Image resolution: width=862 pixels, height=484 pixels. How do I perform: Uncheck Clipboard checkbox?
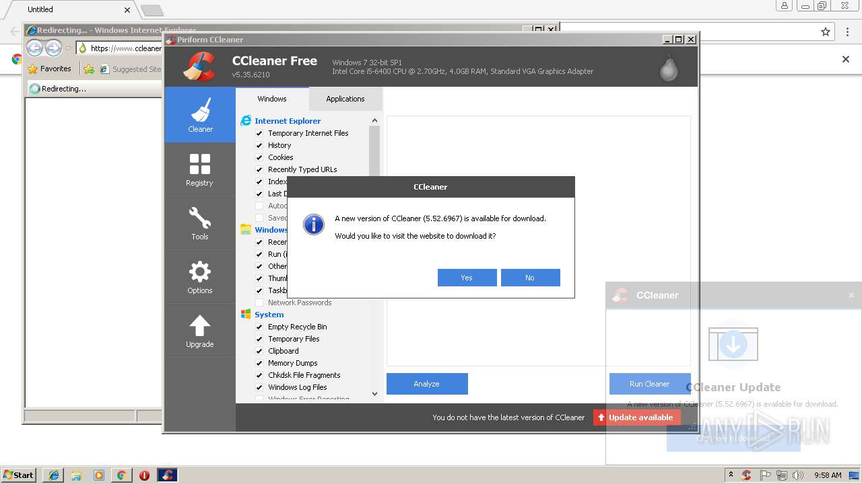pos(259,351)
